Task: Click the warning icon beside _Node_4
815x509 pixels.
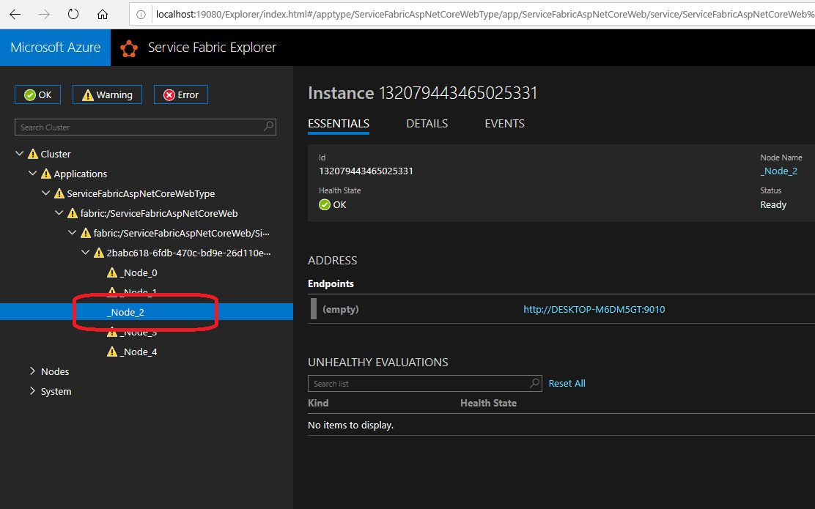Action: coord(111,352)
